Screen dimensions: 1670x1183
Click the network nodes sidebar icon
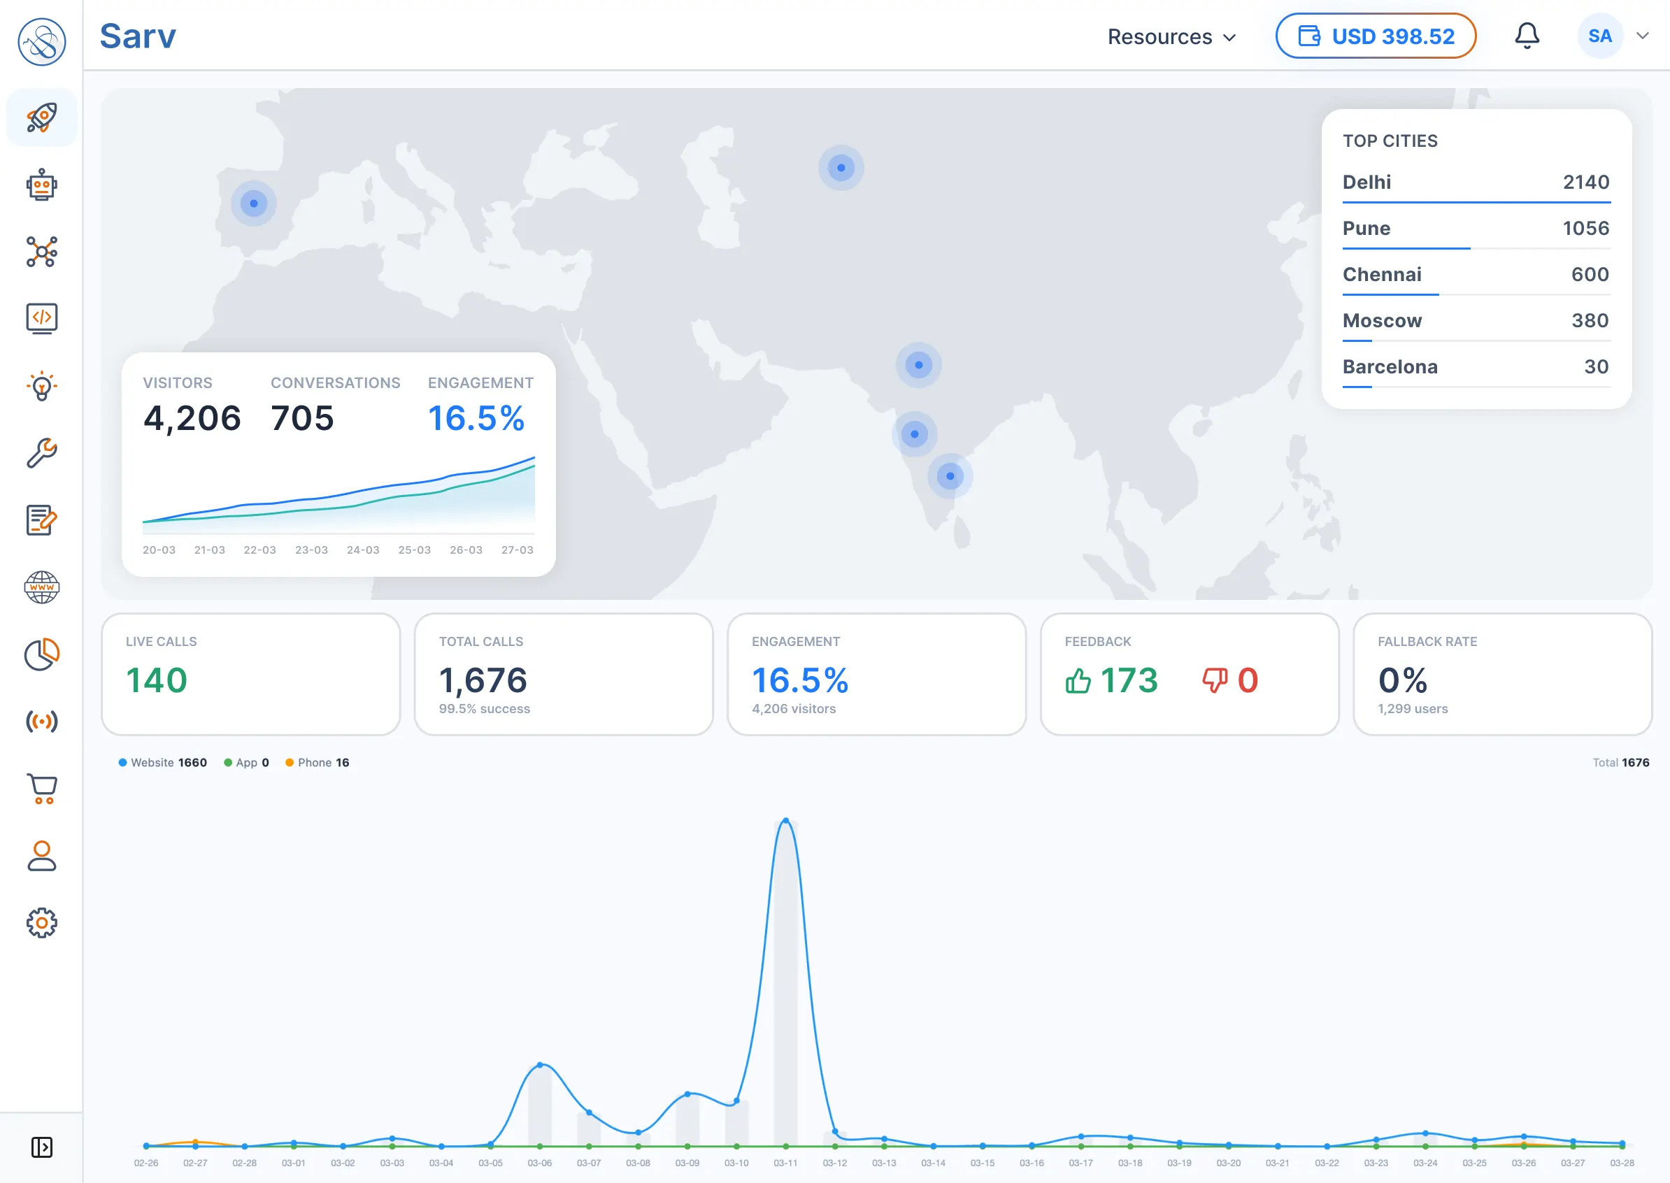pos(41,252)
